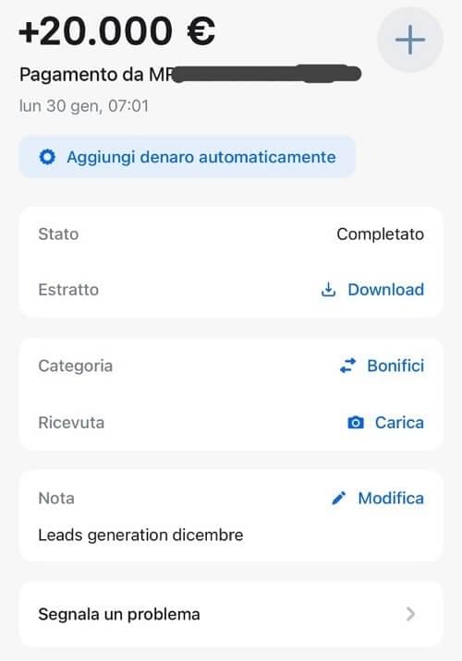The height and width of the screenshot is (661, 462).
Task: Click the Pagamento da sender line
Action: click(x=189, y=75)
